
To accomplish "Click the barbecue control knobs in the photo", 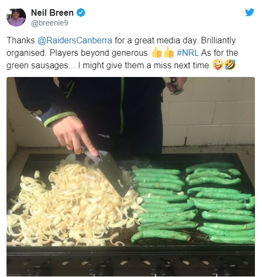I will point(131,268).
